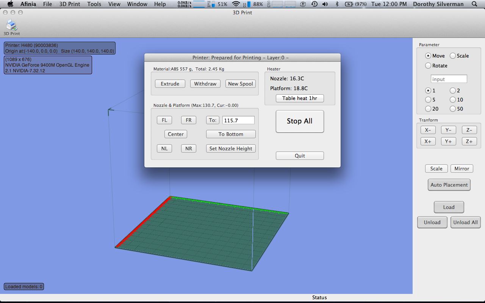The image size is (485, 303).
Task: Click the Z+ transform button
Action: pyautogui.click(x=469, y=141)
